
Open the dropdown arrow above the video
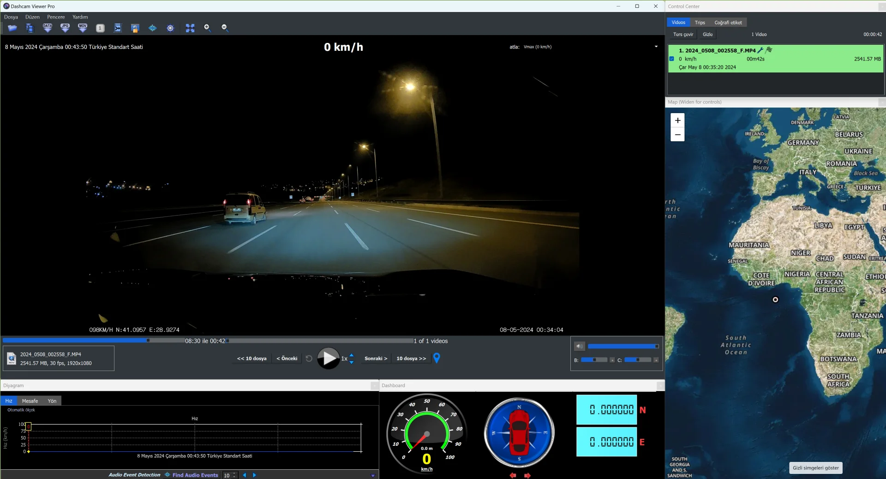point(656,47)
